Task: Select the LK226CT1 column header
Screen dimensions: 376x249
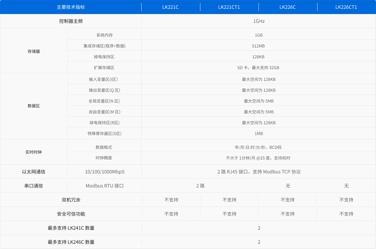Action: [346, 7]
